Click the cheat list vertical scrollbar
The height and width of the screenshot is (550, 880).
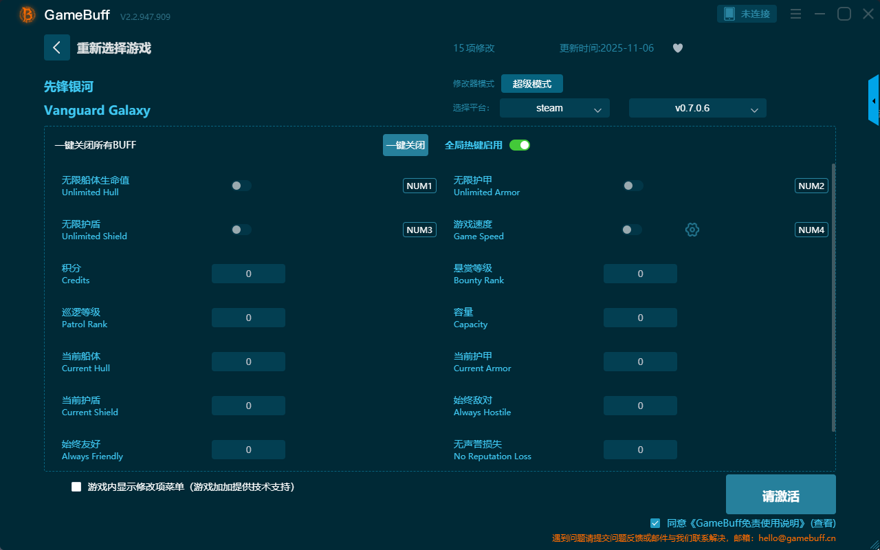click(x=834, y=296)
